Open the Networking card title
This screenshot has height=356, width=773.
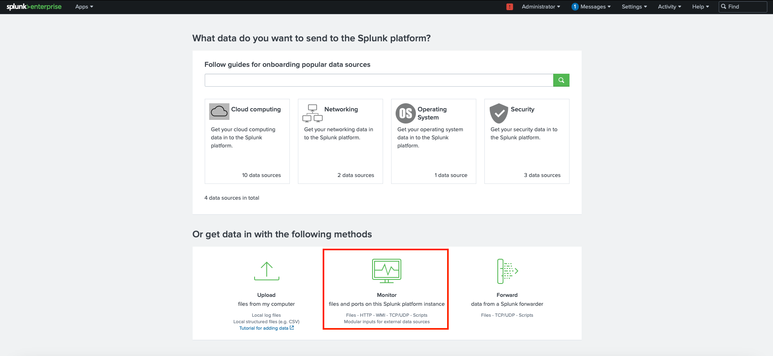tap(341, 109)
